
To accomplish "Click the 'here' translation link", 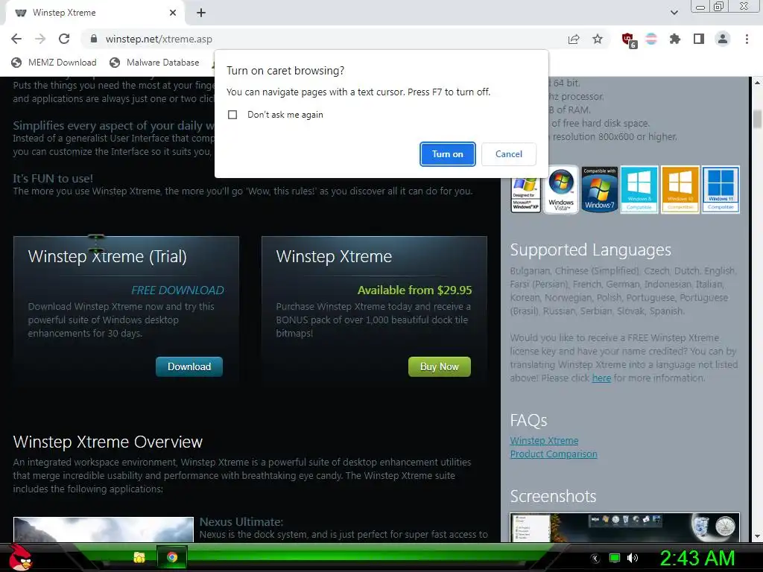I will [x=601, y=378].
